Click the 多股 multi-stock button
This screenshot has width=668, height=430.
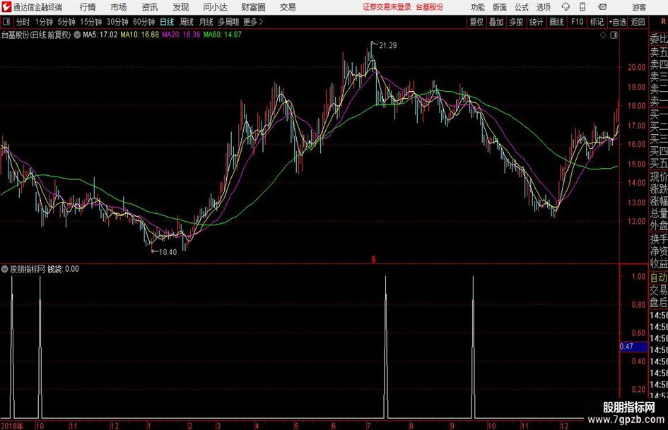(516, 22)
